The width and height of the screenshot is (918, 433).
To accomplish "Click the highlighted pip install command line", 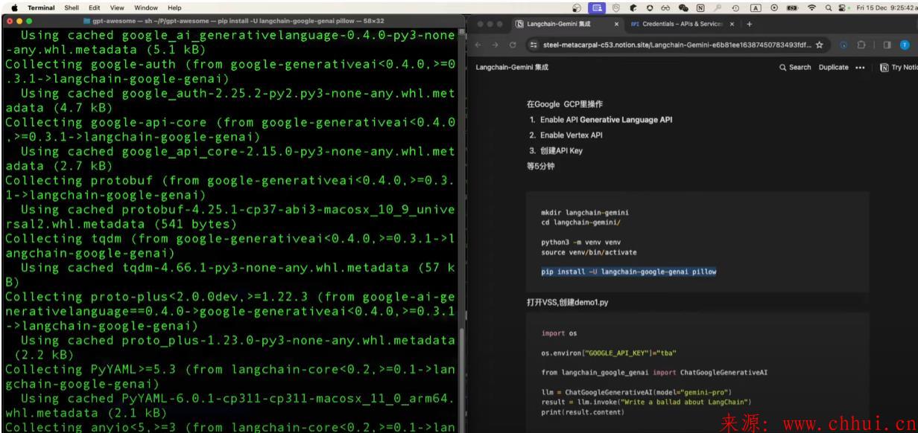I will click(628, 272).
